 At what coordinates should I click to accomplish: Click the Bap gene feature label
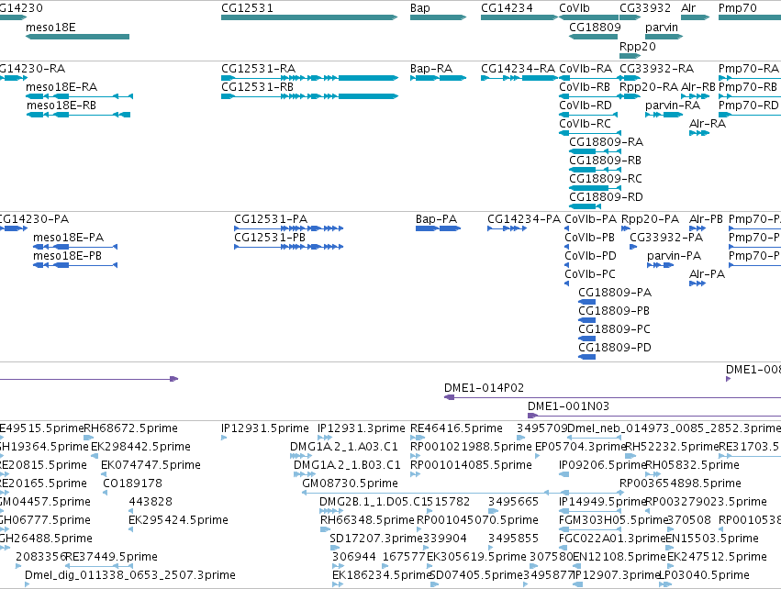pos(420,8)
